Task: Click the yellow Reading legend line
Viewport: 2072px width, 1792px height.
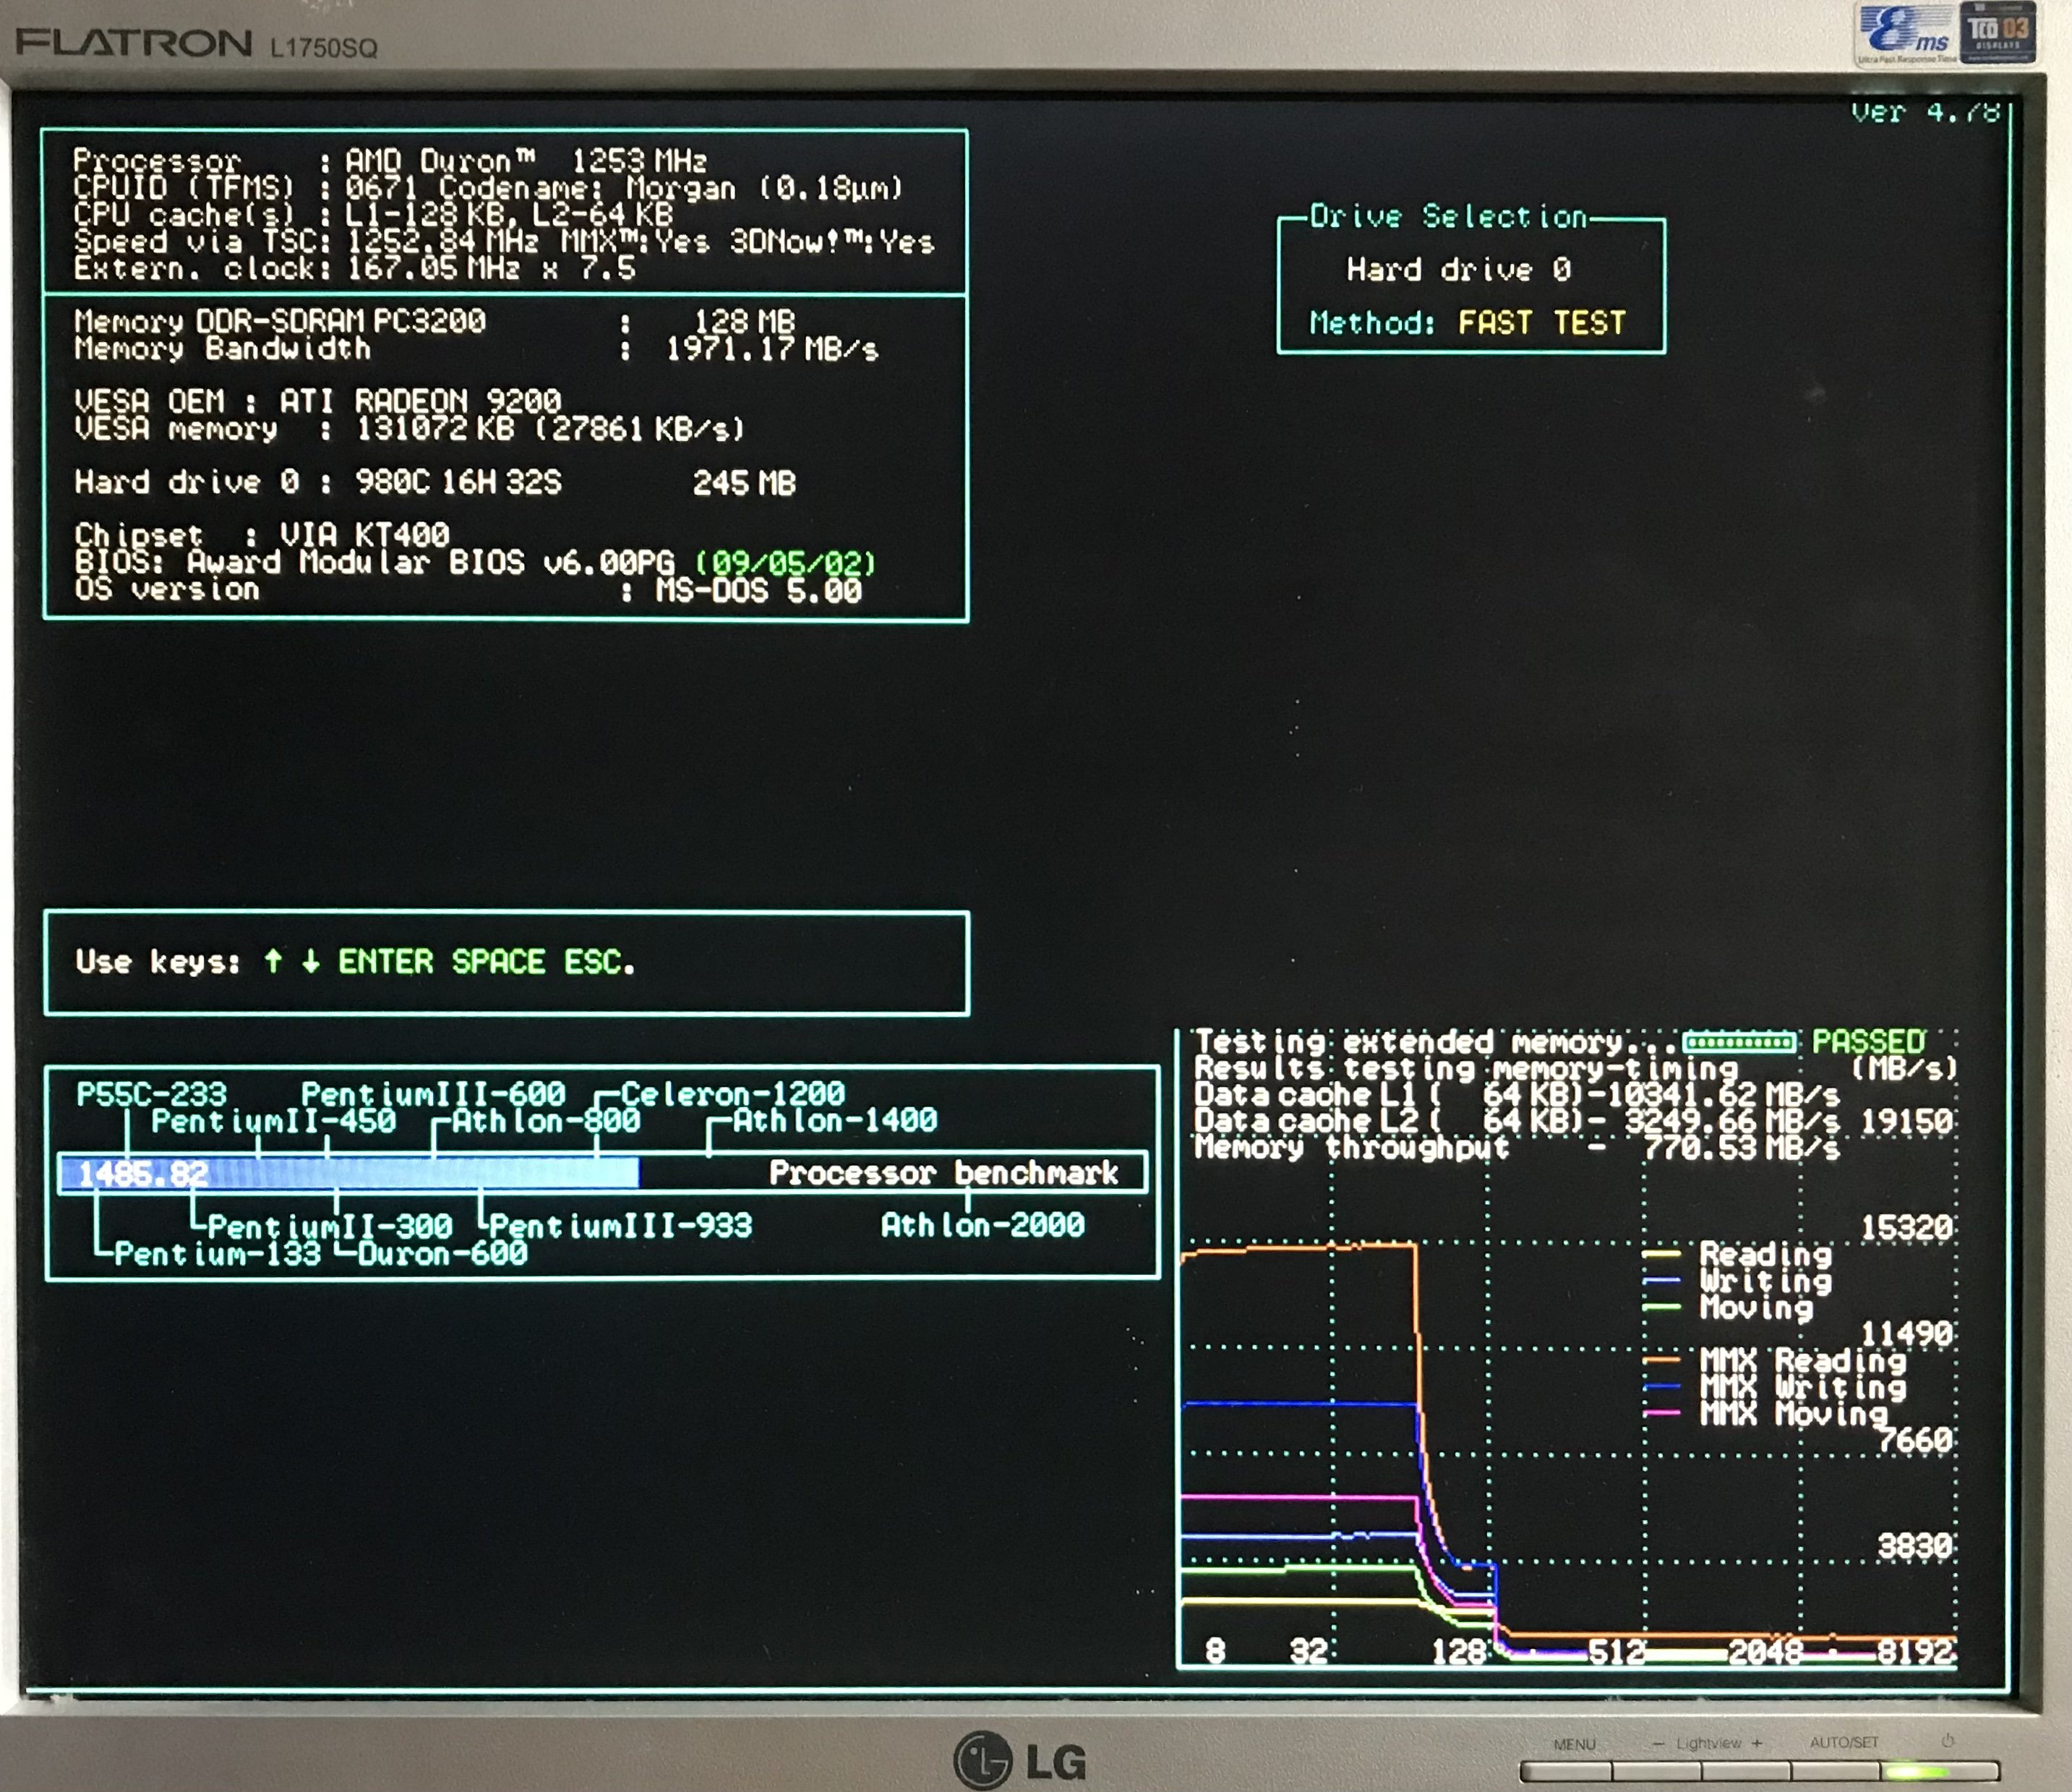Action: click(x=1662, y=1253)
